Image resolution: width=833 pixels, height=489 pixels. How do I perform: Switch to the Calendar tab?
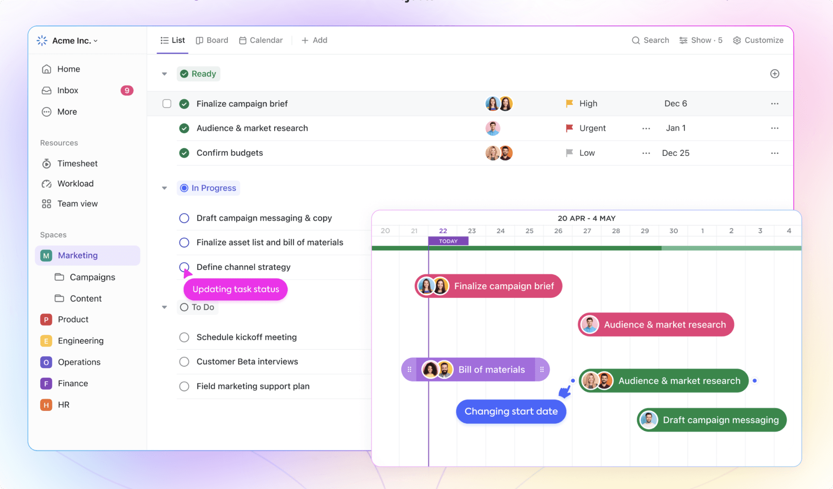coord(261,40)
